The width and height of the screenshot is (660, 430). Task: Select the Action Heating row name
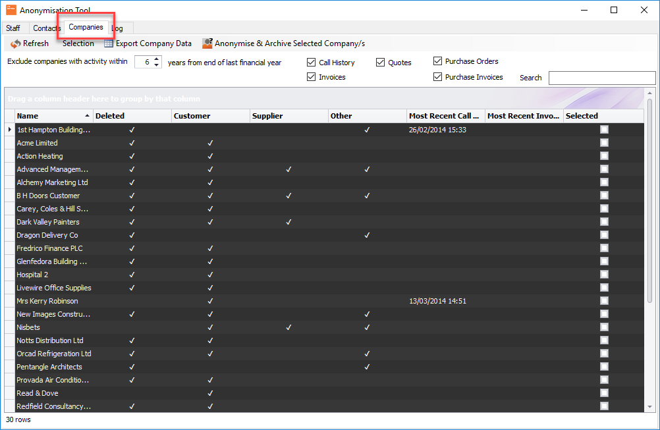click(40, 156)
